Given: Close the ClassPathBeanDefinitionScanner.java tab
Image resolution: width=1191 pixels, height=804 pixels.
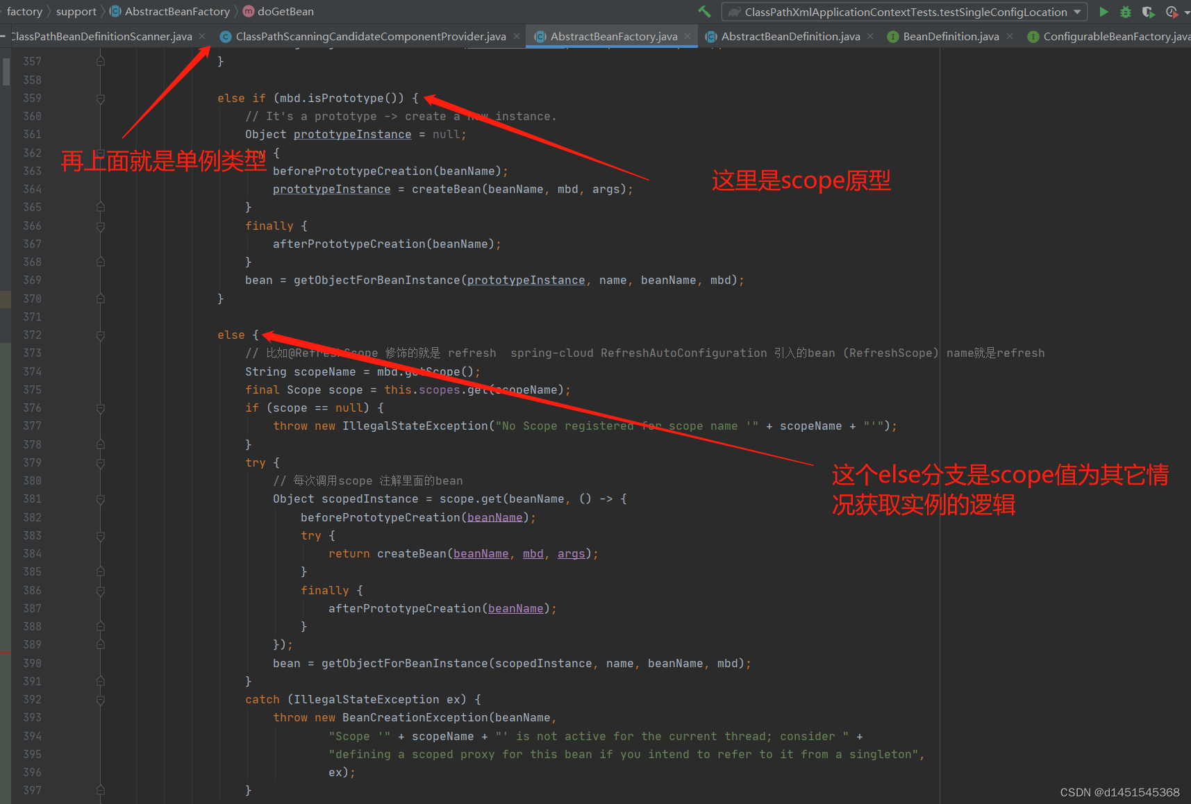Looking at the screenshot, I should [x=202, y=36].
